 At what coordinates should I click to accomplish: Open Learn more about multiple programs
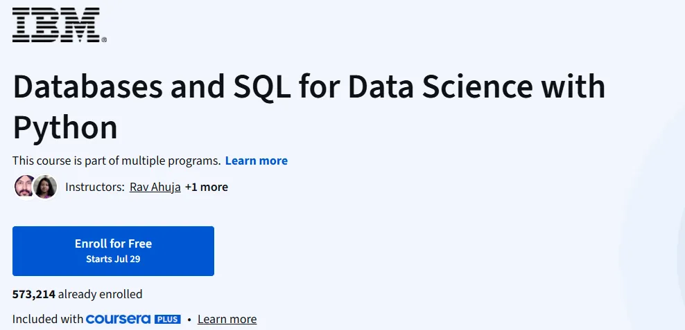[x=257, y=161]
